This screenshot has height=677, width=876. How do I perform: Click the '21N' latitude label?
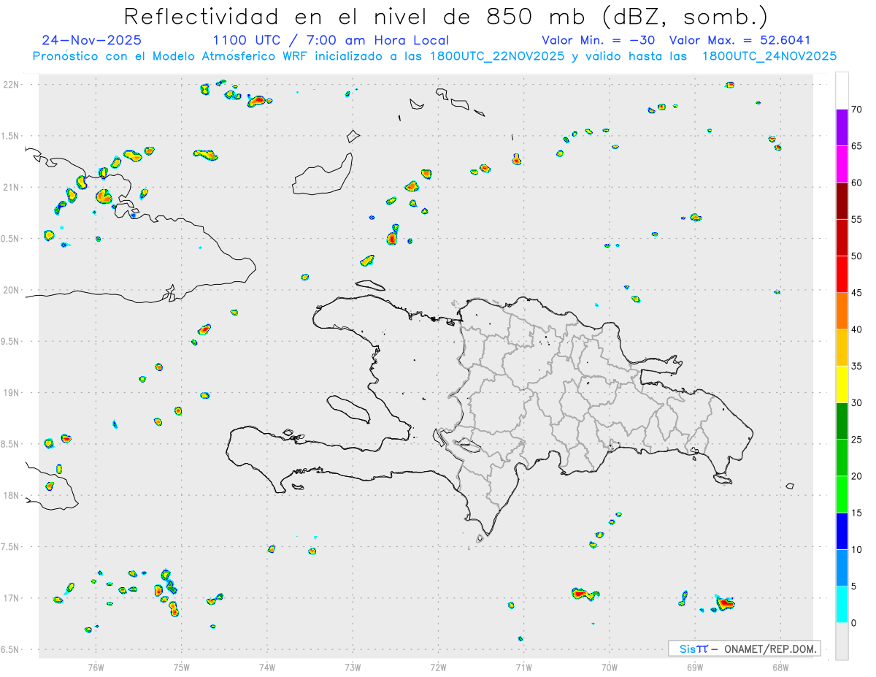click(11, 187)
